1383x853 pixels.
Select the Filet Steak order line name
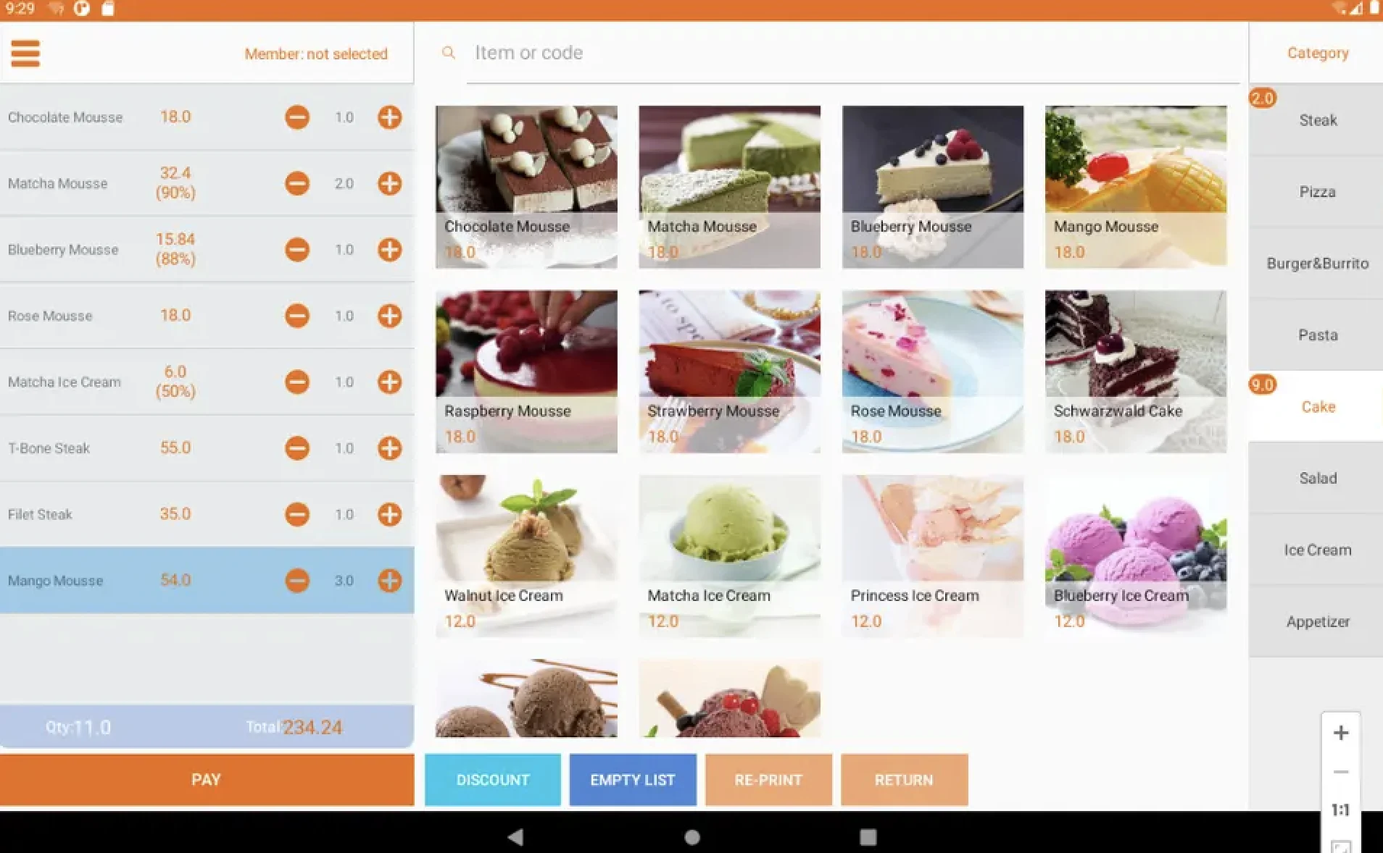coord(41,514)
